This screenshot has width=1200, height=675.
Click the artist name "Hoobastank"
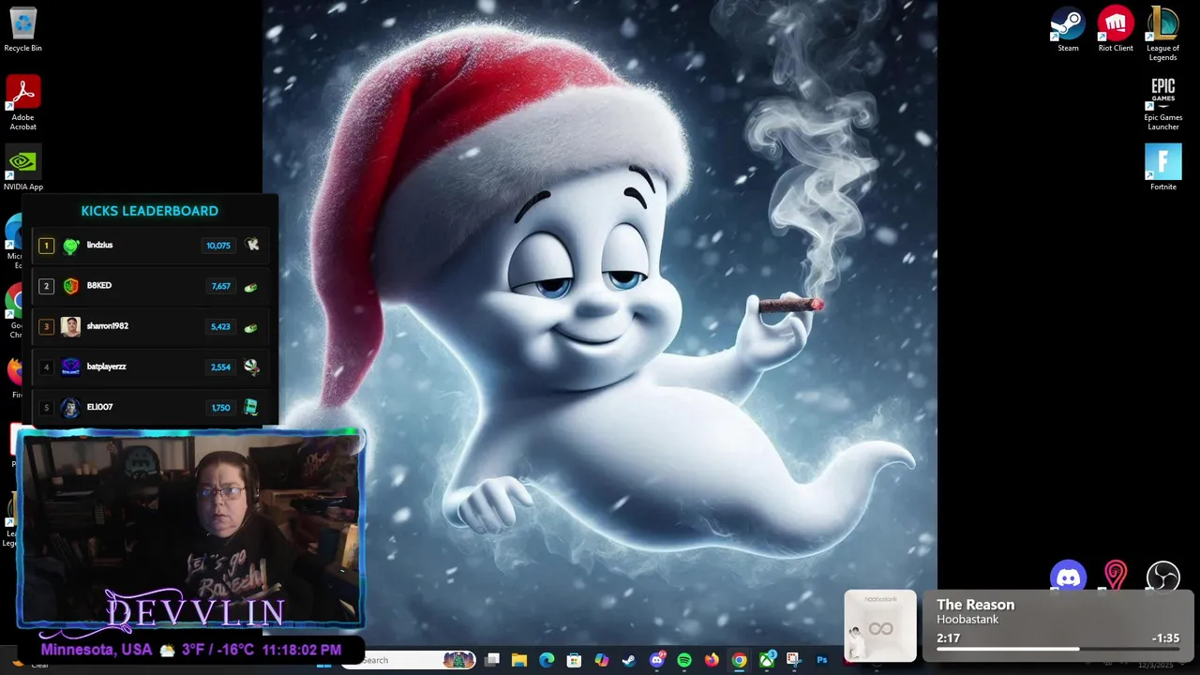click(x=967, y=620)
